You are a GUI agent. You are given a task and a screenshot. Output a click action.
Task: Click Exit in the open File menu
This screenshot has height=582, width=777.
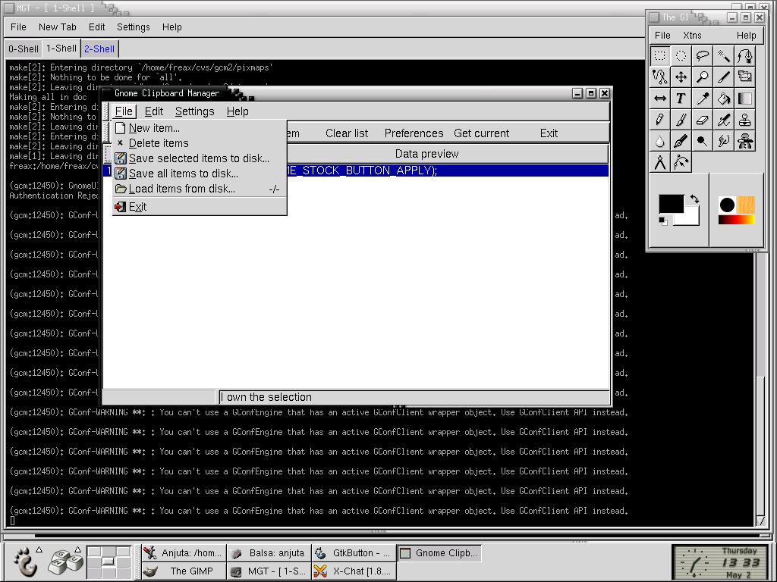[200, 207]
